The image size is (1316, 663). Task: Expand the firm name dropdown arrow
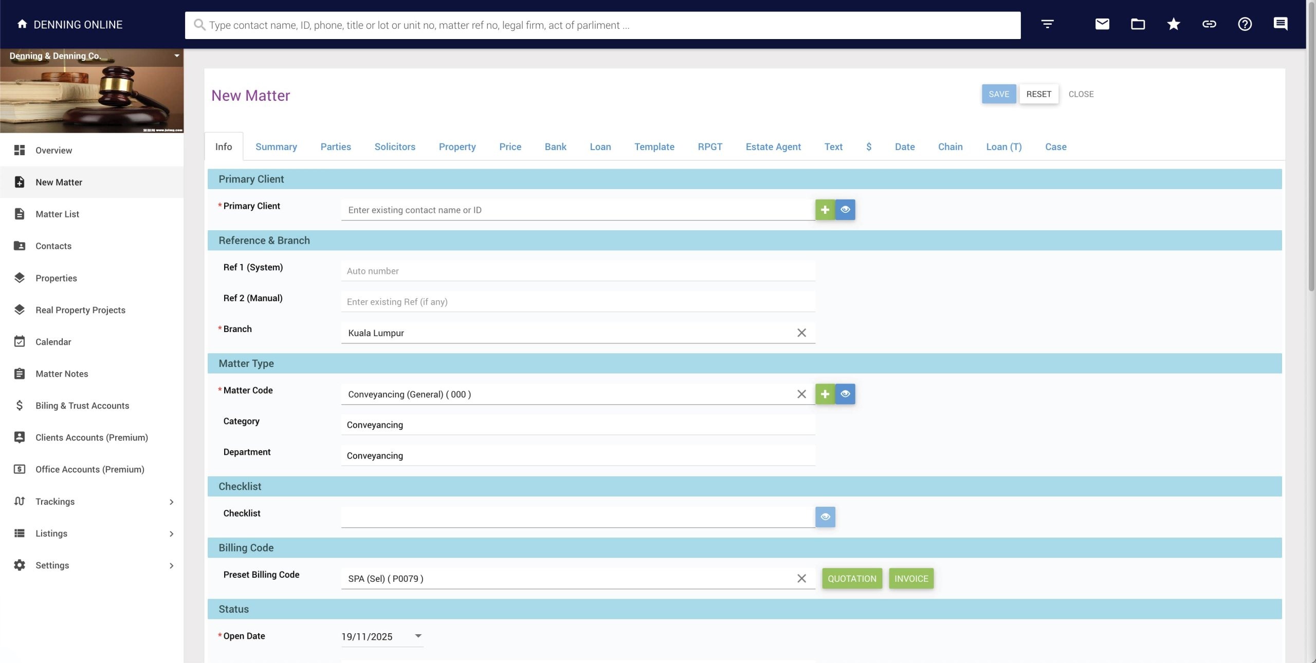click(176, 56)
